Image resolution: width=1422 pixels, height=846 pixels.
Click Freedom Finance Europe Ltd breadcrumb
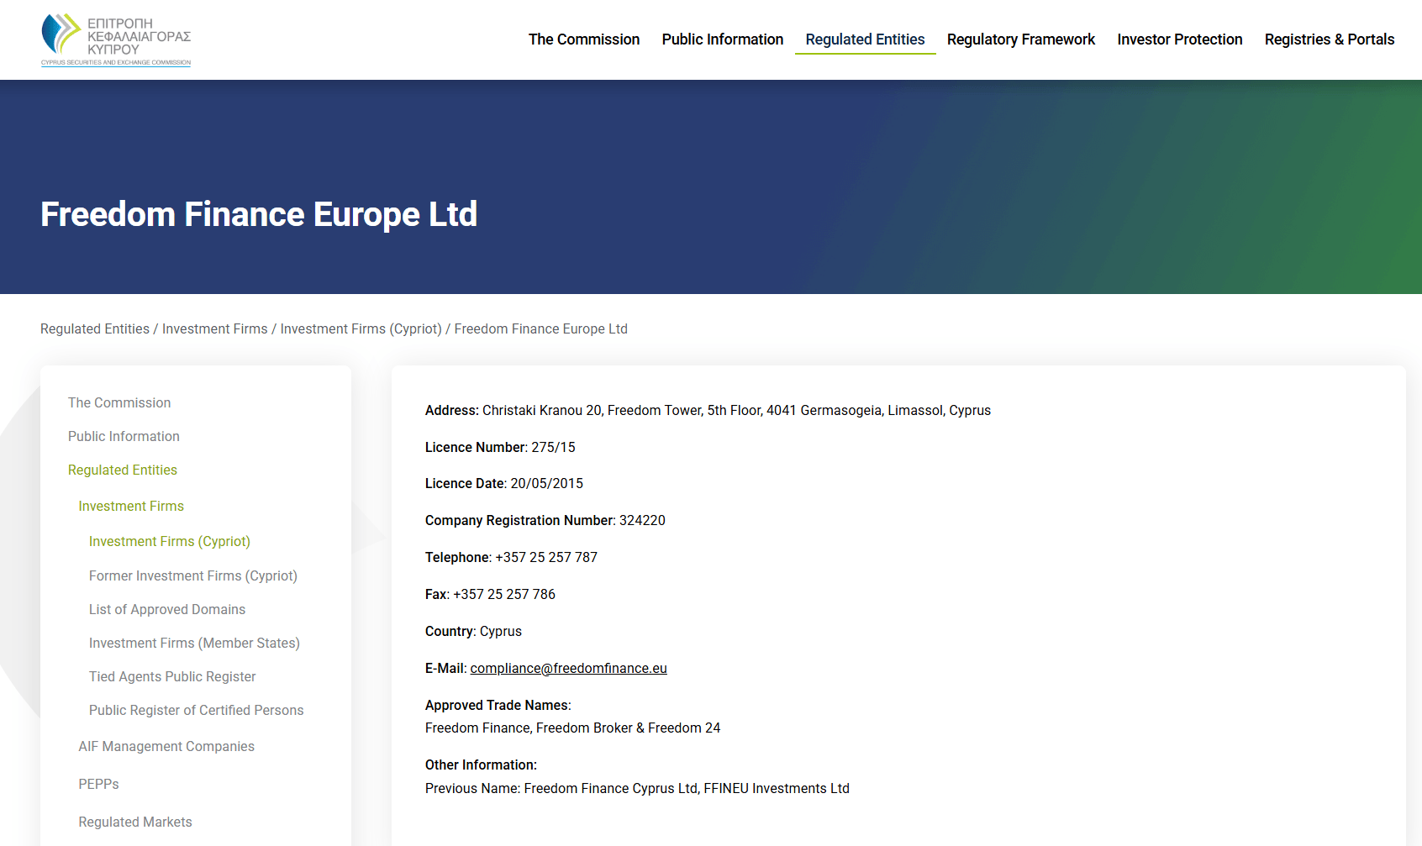point(541,329)
